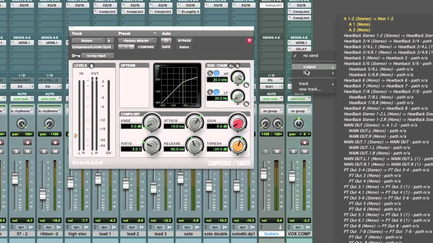Viewport: 433px width, 243px height.
Task: Click the KNEE knob
Action: point(152,123)
